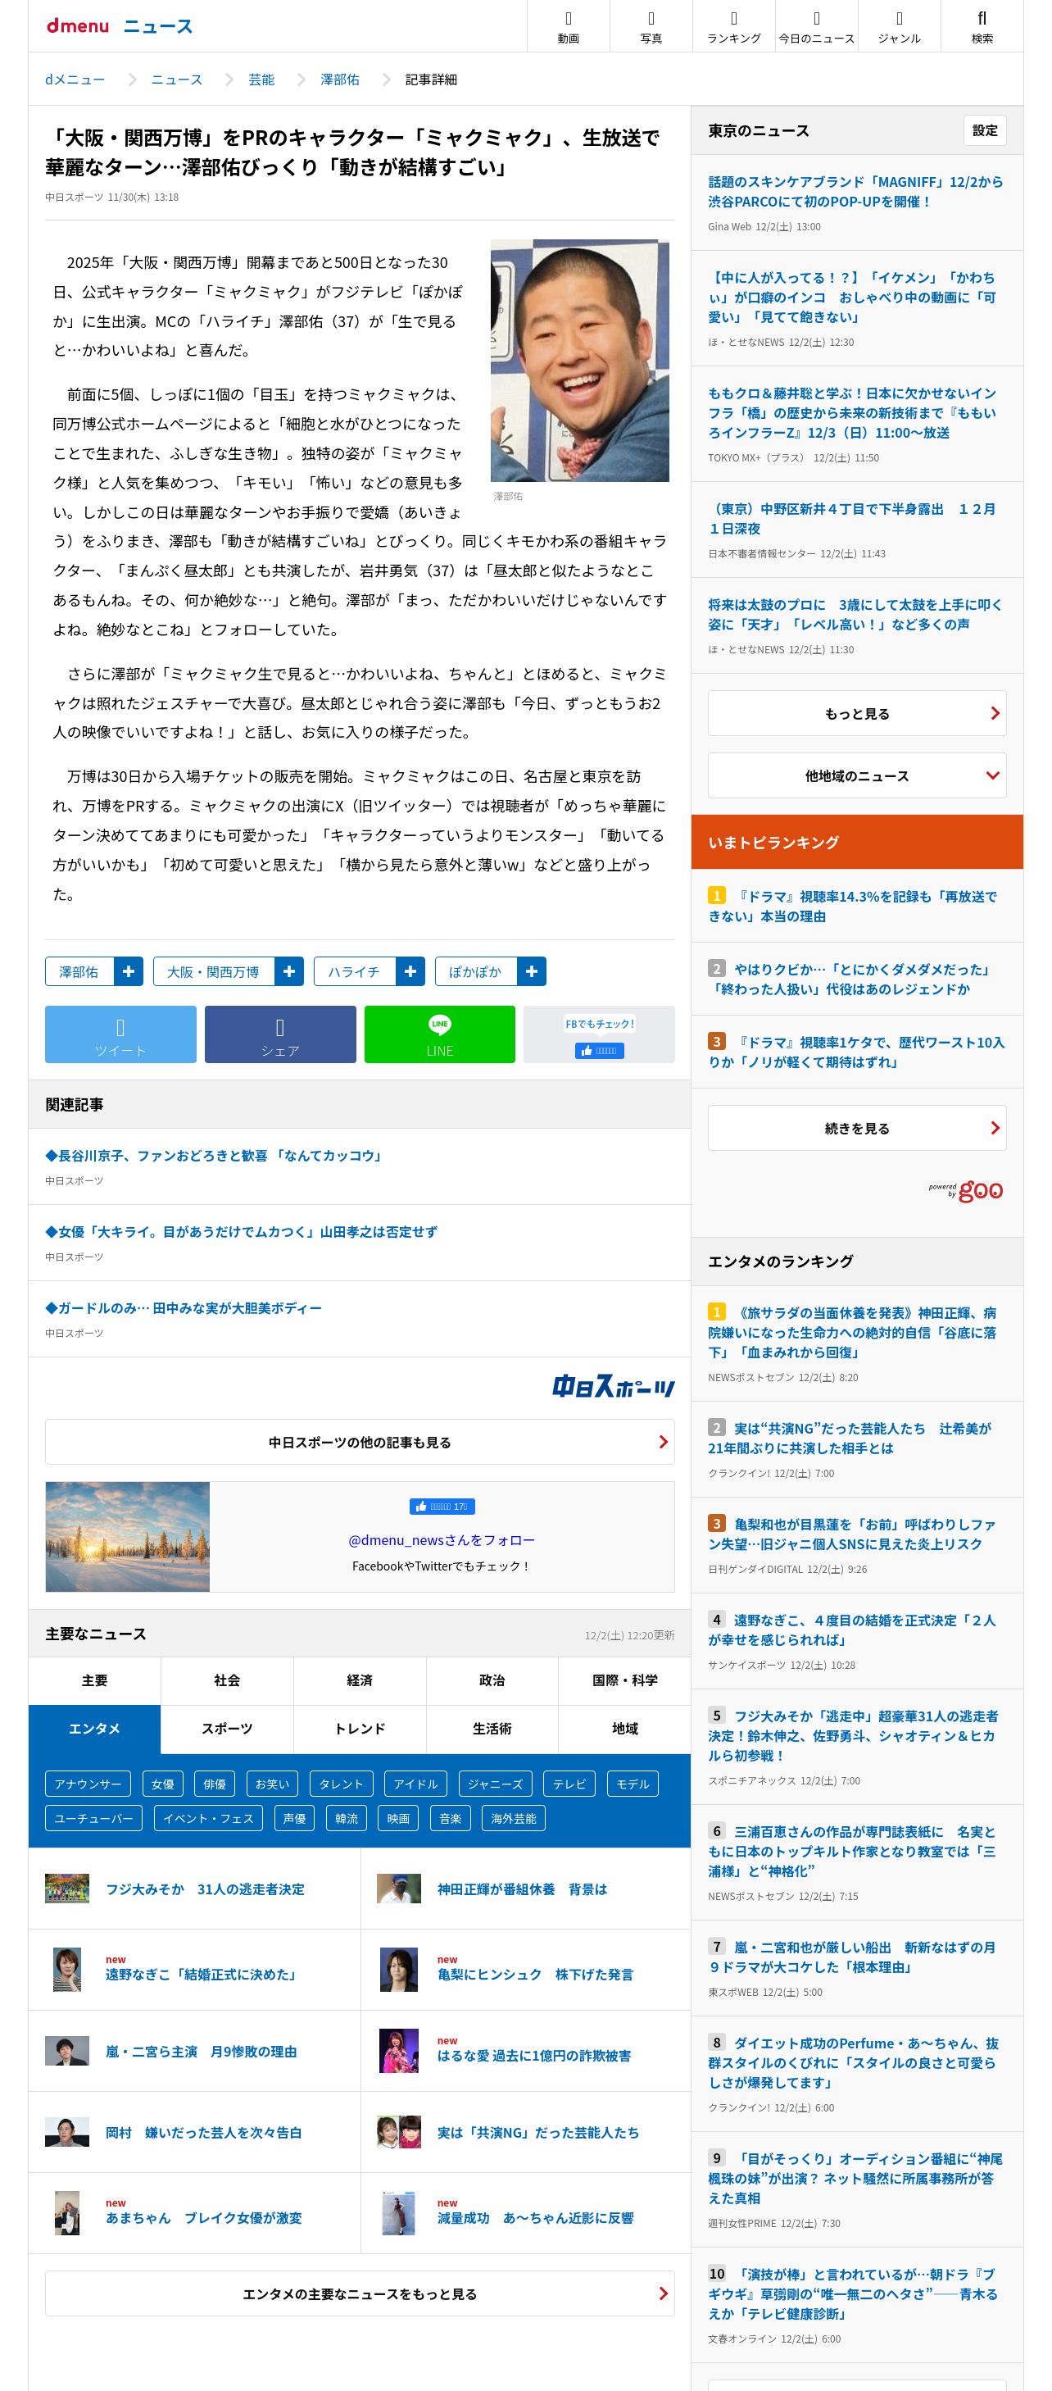Screen dimensions: 1052x2391
Task: Add 澤部佑 tag with plus icon
Action: [128, 970]
